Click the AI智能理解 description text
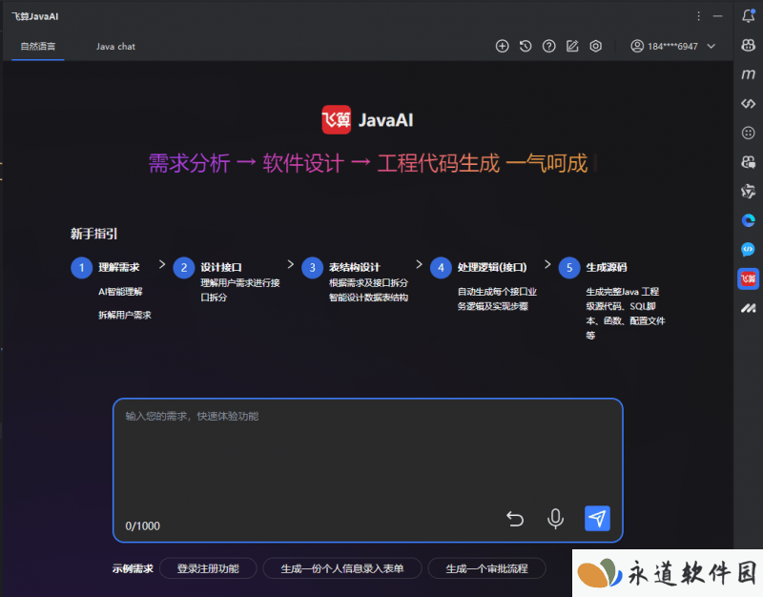This screenshot has height=597, width=763. point(121,292)
